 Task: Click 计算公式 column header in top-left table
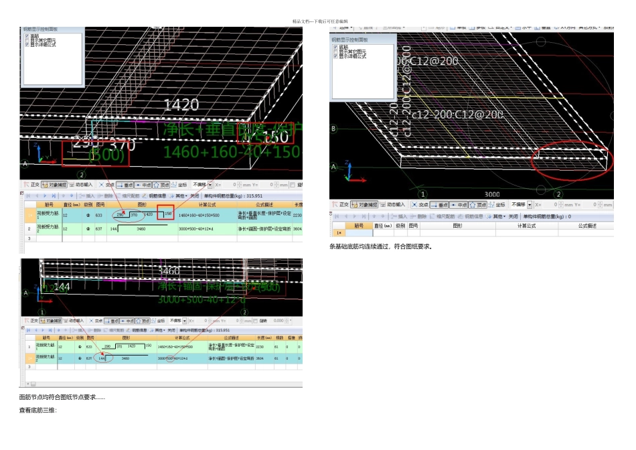[206, 204]
